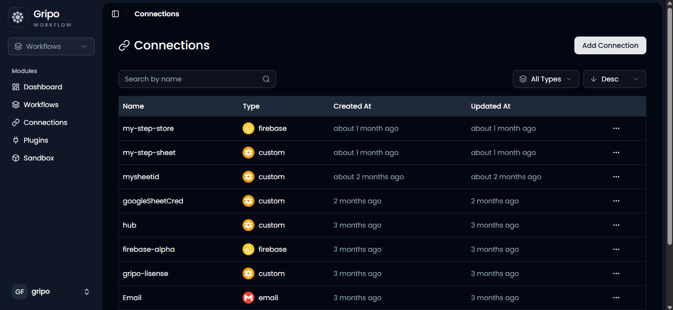Image resolution: width=673 pixels, height=310 pixels.
Task: Click custom gear icon for googleSheetCred
Action: pyautogui.click(x=248, y=201)
